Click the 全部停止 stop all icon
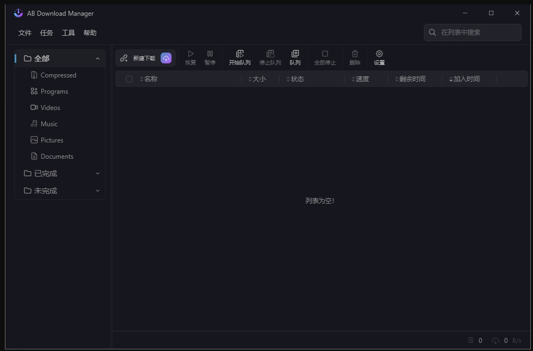 325,54
